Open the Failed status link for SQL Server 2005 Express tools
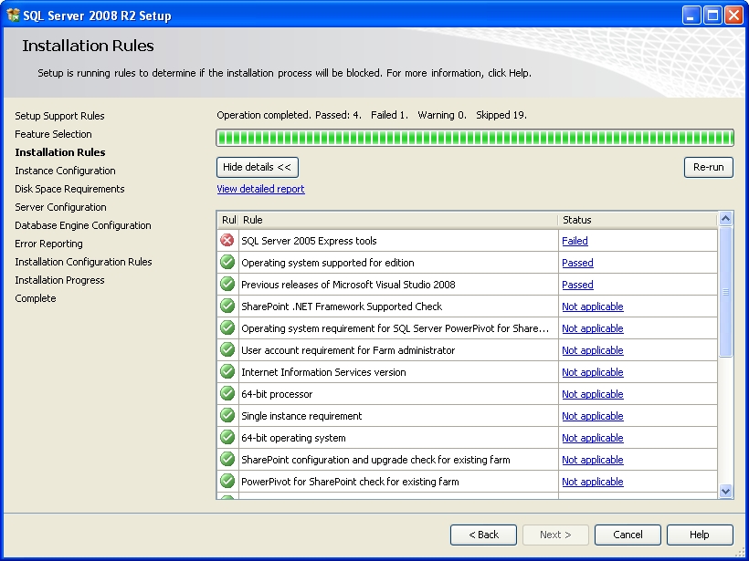Image resolution: width=749 pixels, height=561 pixels. (x=575, y=241)
